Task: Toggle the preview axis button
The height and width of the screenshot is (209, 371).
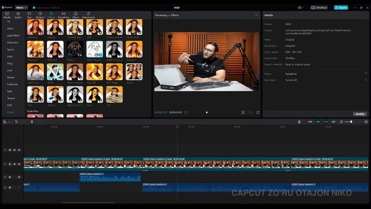Action: (x=333, y=122)
